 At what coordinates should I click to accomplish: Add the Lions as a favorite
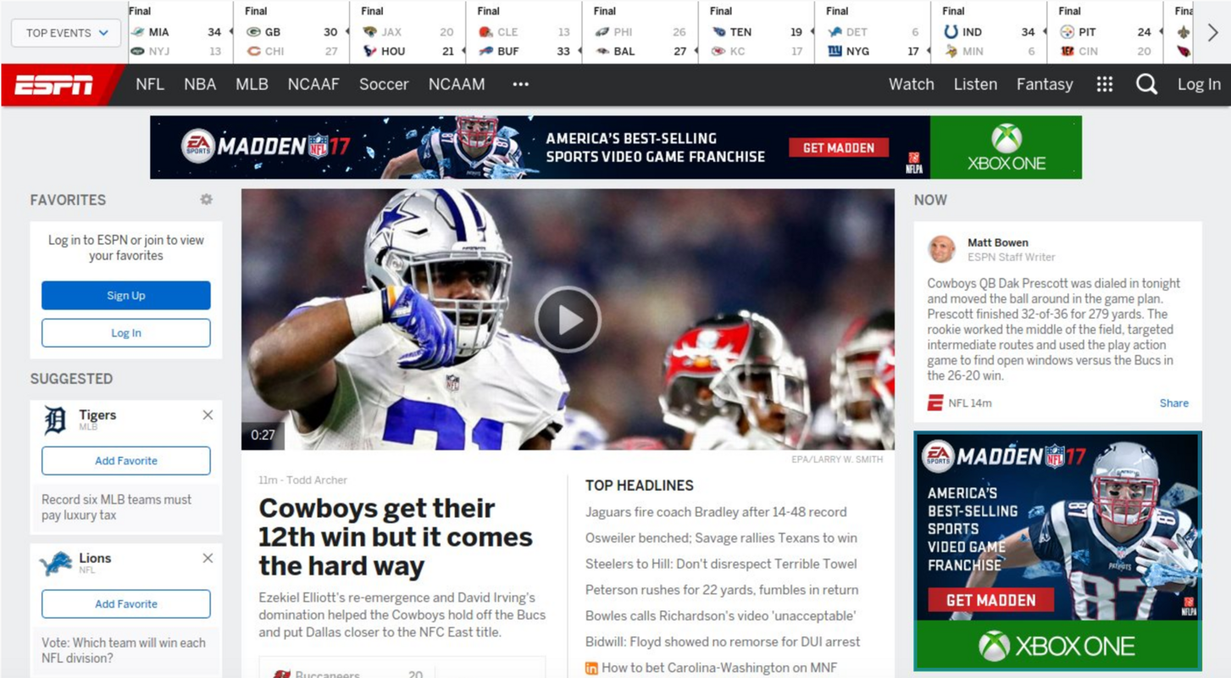[x=125, y=603]
